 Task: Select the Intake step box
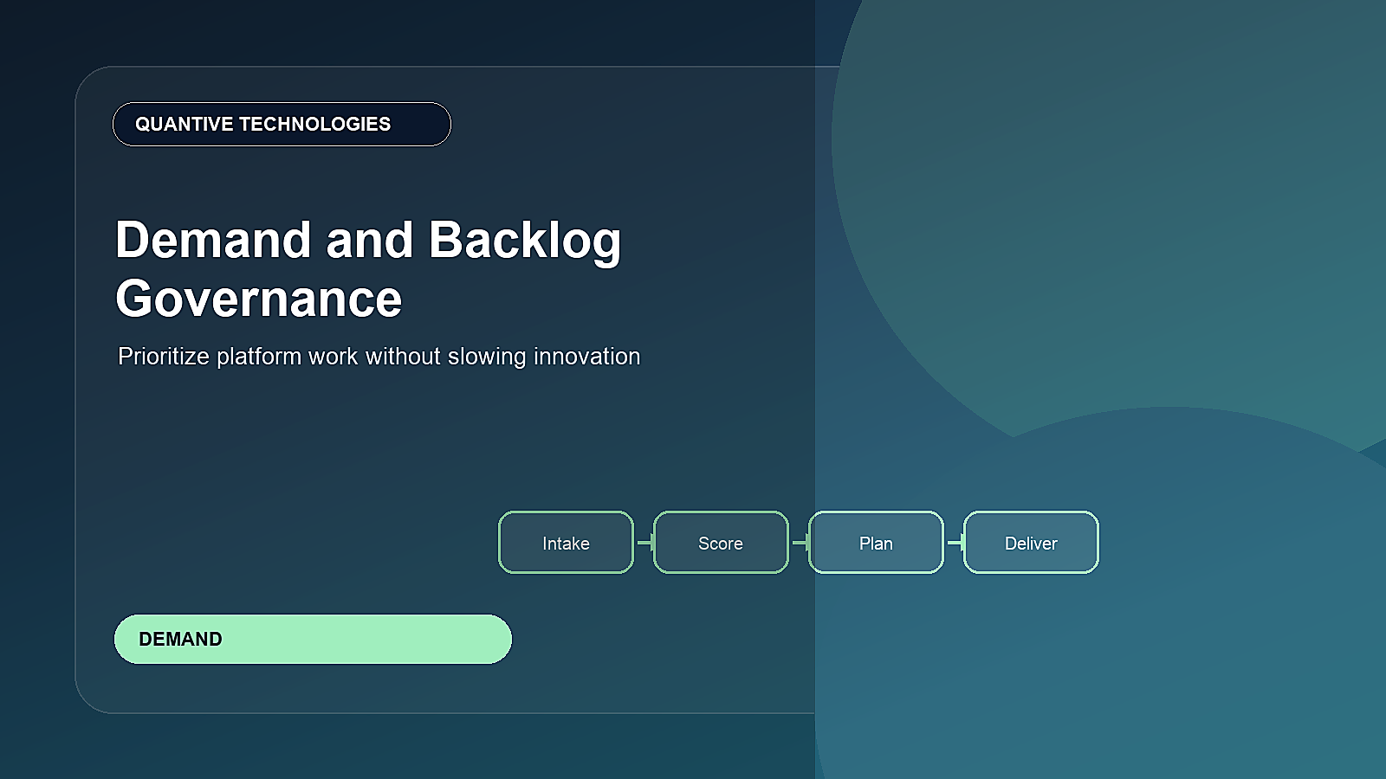(x=566, y=543)
